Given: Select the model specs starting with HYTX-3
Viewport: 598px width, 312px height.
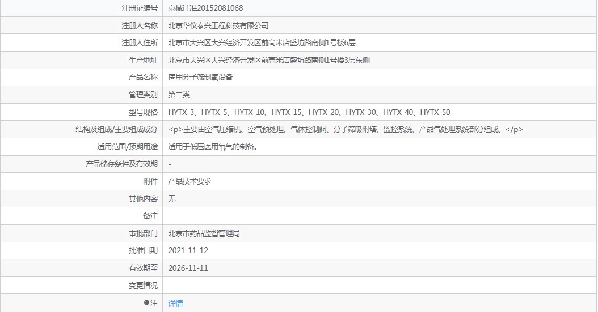Looking at the screenshot, I should 309,112.
